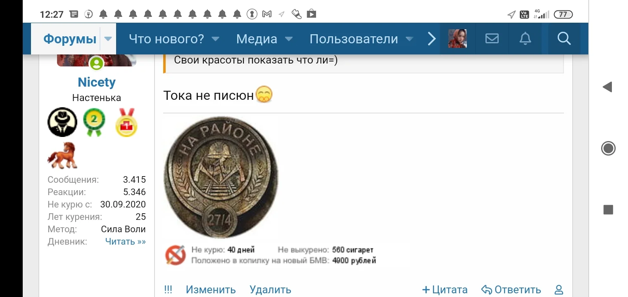Open the На районе coin image
This screenshot has height=297, width=628.
pos(221,177)
